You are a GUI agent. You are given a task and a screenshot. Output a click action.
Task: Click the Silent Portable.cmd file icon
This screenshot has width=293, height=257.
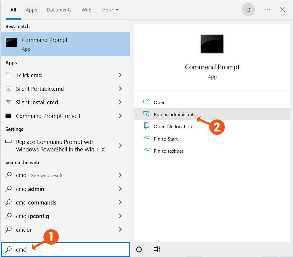coord(8,89)
